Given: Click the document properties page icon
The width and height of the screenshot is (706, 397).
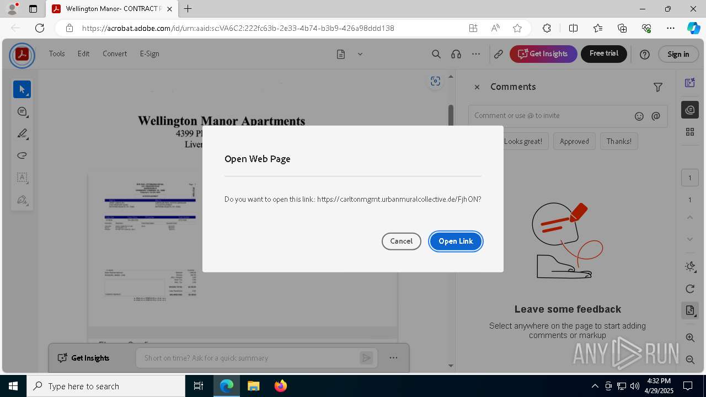Looking at the screenshot, I should click(690, 310).
